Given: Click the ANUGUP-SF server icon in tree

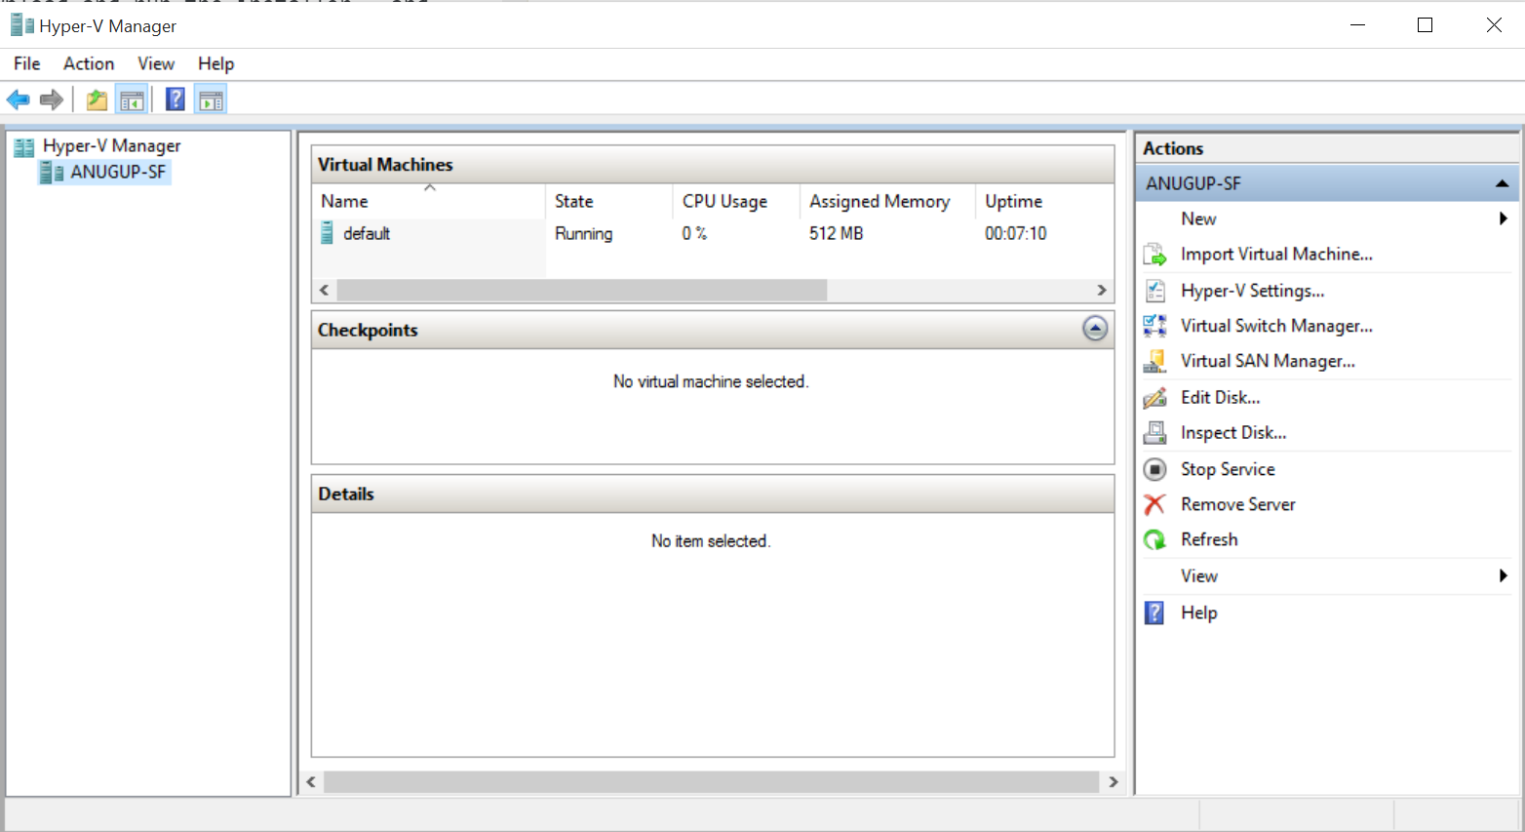Looking at the screenshot, I should [52, 173].
